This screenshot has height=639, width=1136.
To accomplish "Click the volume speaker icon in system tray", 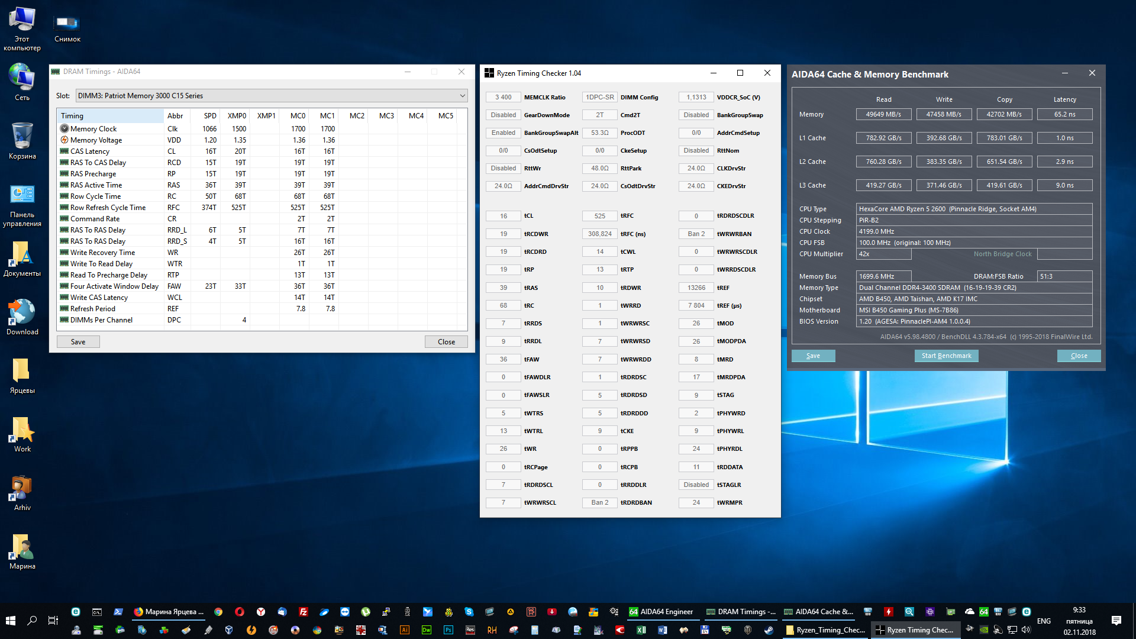I will [x=1026, y=630].
